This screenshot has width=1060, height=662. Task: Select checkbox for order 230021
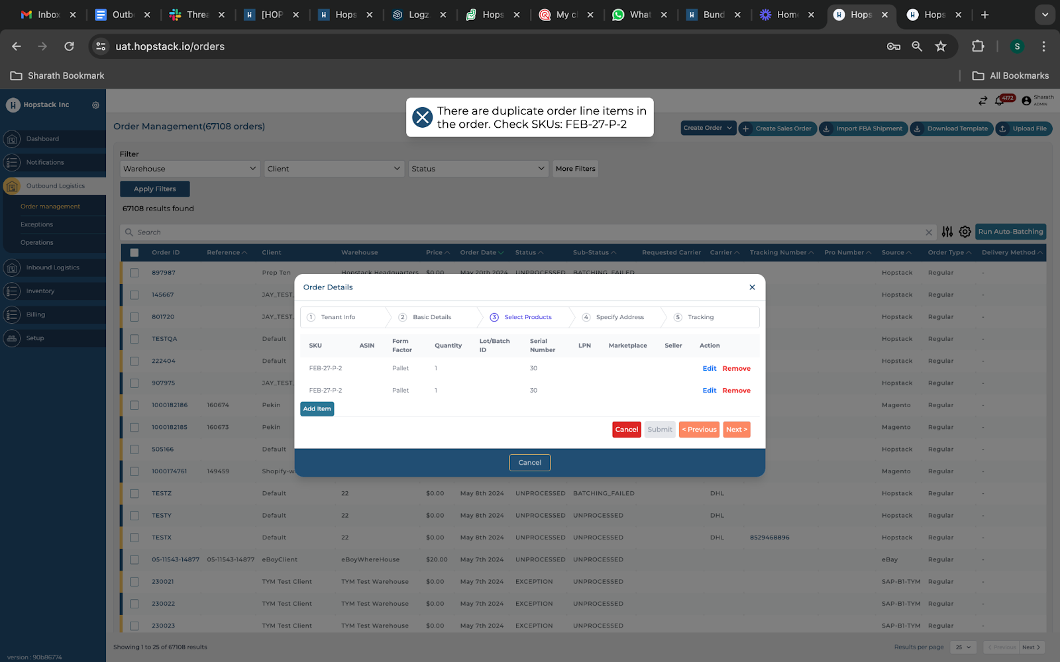134,582
